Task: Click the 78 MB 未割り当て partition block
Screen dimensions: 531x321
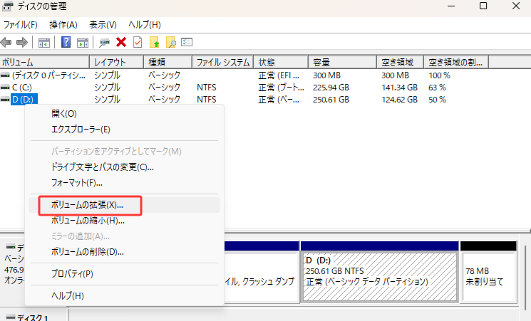Action: coord(488,276)
